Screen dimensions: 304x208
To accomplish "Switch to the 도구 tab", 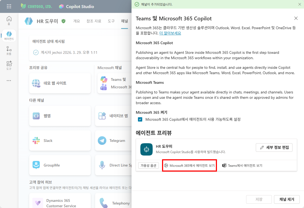I will click(111, 21).
